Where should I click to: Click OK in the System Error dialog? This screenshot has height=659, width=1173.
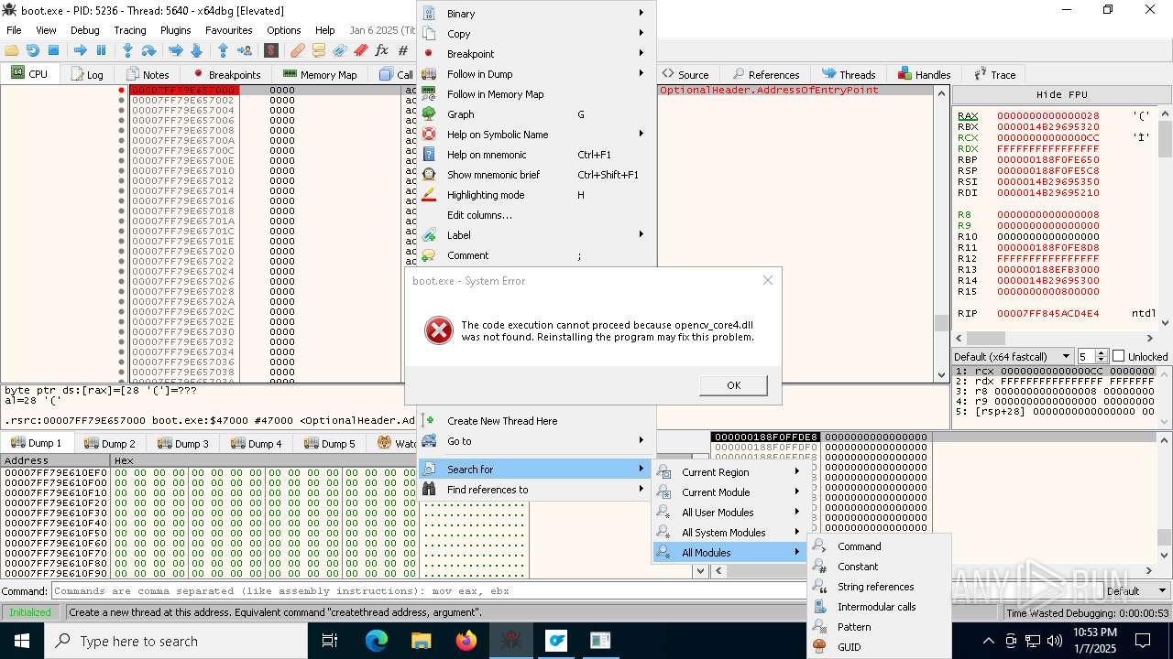pyautogui.click(x=733, y=385)
